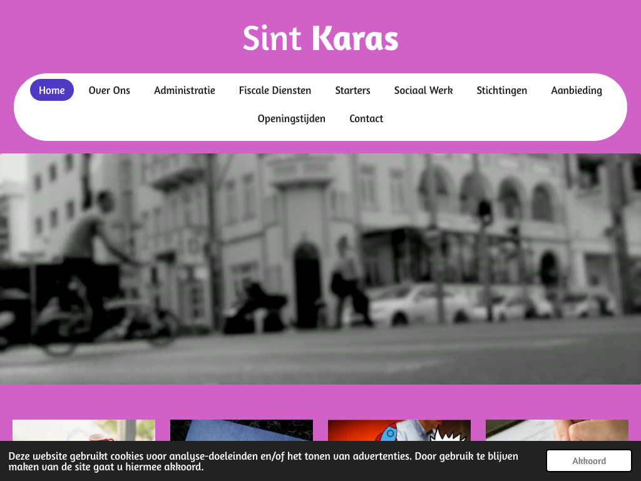
Task: Click the cookie notice text
Action: click(263, 461)
